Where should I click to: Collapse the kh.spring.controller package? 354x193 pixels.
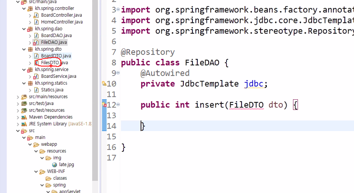24,8
